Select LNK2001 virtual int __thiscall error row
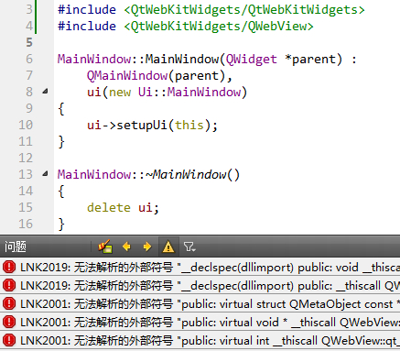Viewport: 400px width, 351px height. 200,340
